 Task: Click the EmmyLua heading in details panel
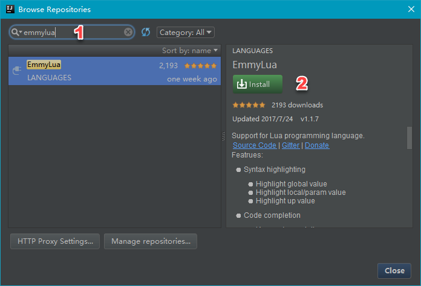255,65
